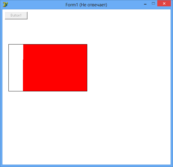Pick the red filled area of the rectangle
The width and height of the screenshot is (173, 167).
(55, 68)
